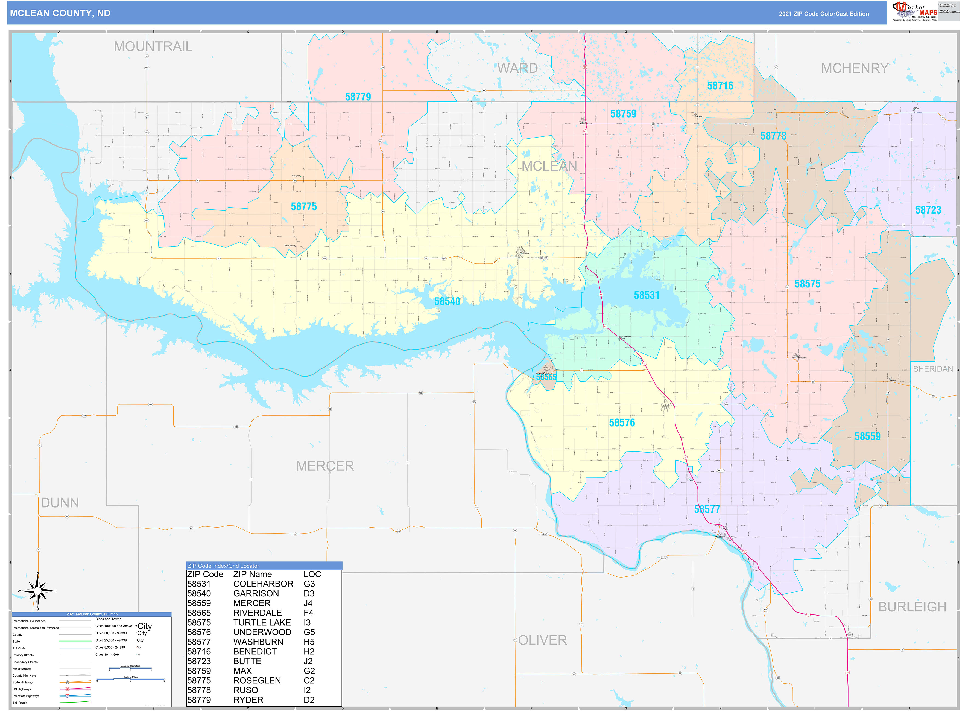Click ZIP code label 58577 on map
This screenshot has width=968, height=711.
coord(706,509)
